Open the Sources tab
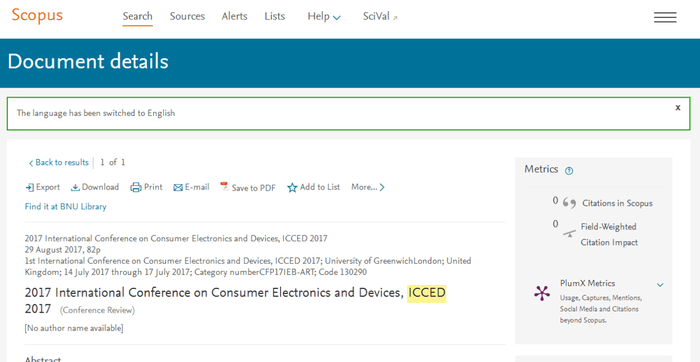Viewport: 700px width, 362px height. [187, 17]
